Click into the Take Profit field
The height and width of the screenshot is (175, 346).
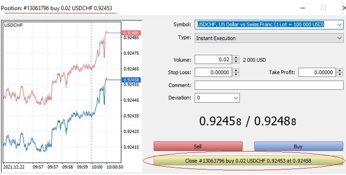pos(317,72)
